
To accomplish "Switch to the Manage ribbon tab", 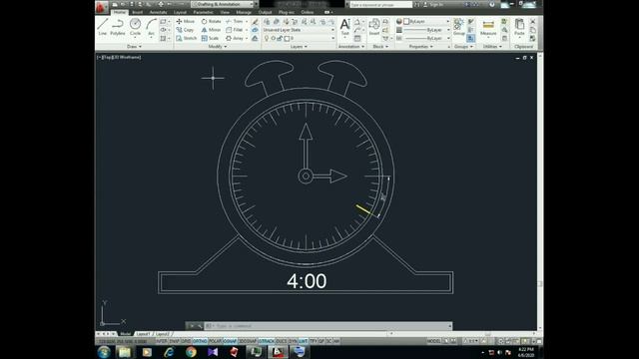I will pos(244,12).
